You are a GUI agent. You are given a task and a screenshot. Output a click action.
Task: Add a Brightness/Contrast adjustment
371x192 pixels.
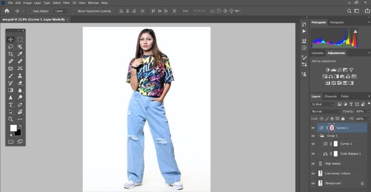tap(328, 70)
